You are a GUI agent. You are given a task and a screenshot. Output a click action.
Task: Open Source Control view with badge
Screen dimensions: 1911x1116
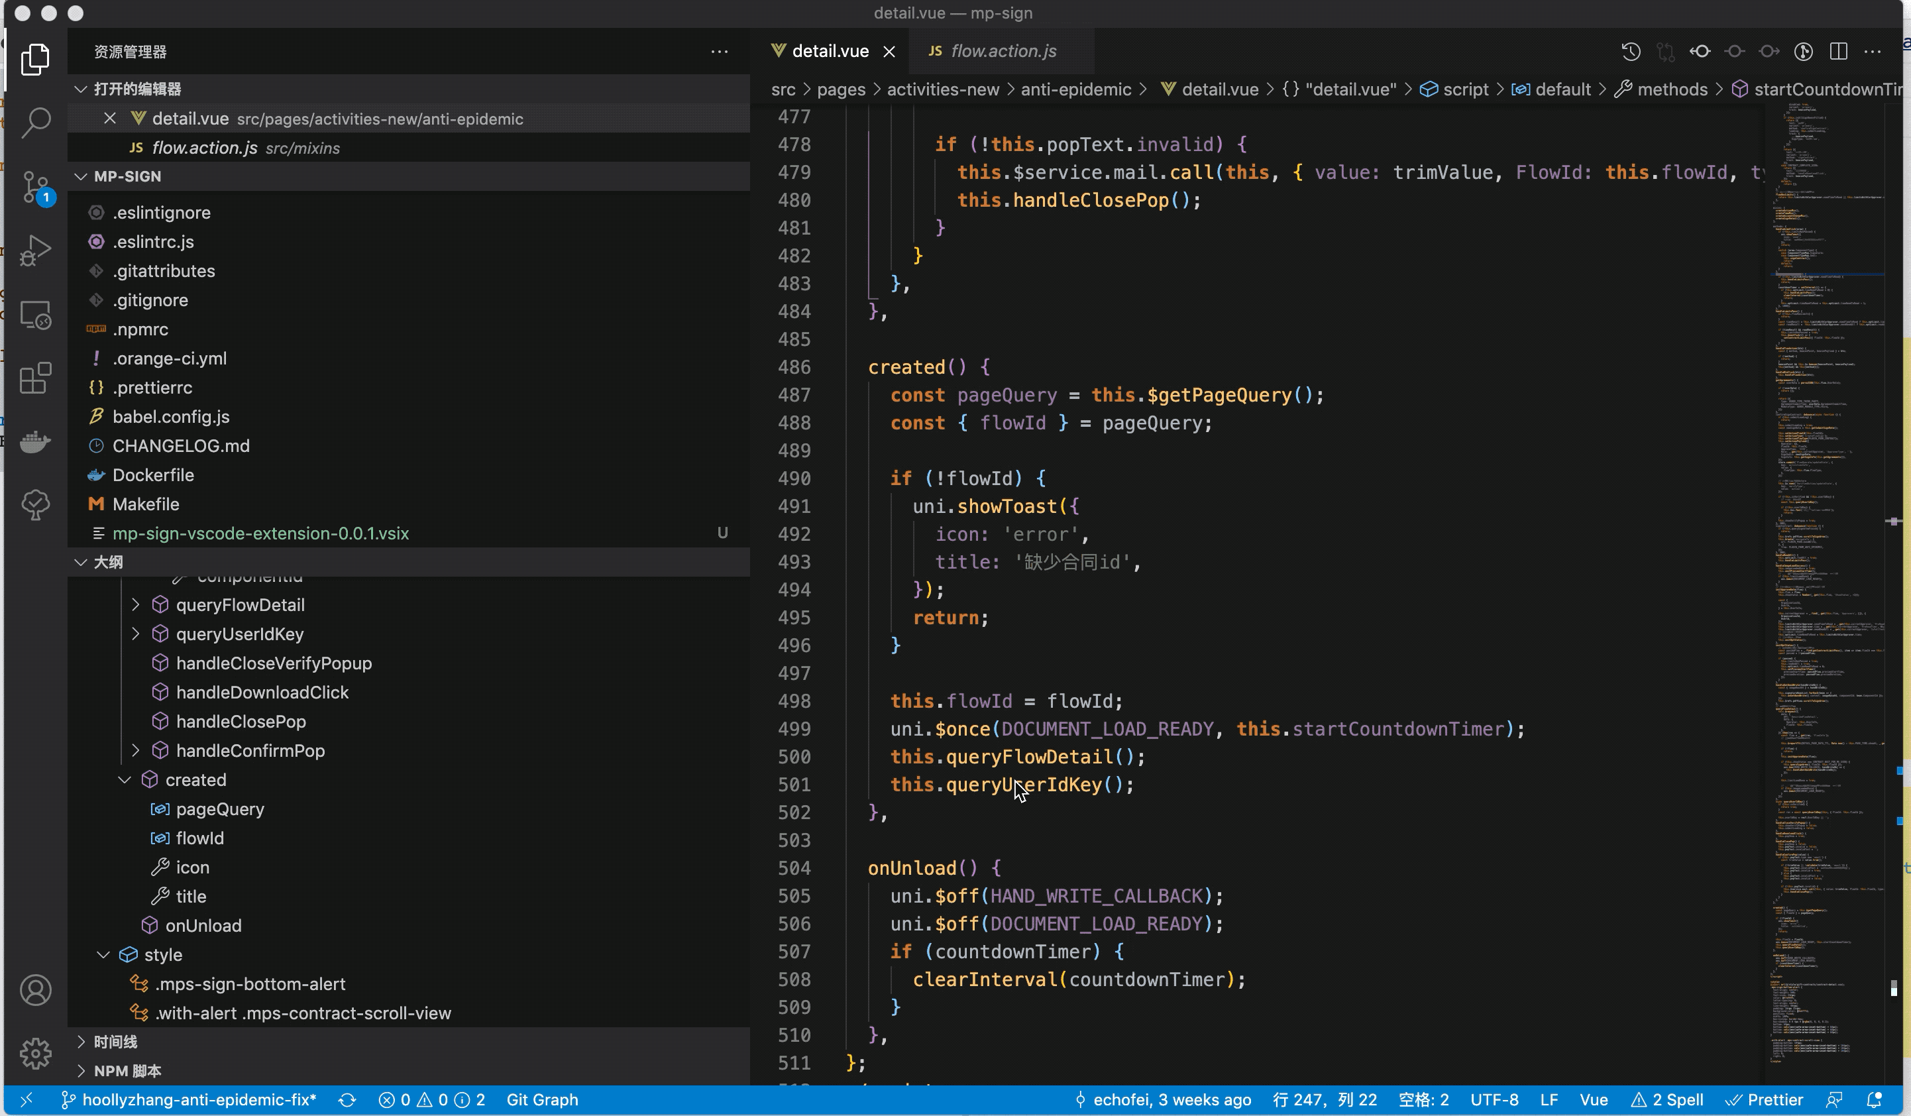36,187
